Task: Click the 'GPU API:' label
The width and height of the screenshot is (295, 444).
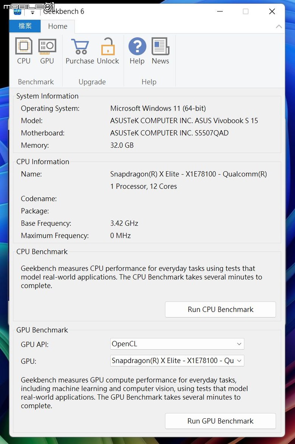Action: pos(35,344)
